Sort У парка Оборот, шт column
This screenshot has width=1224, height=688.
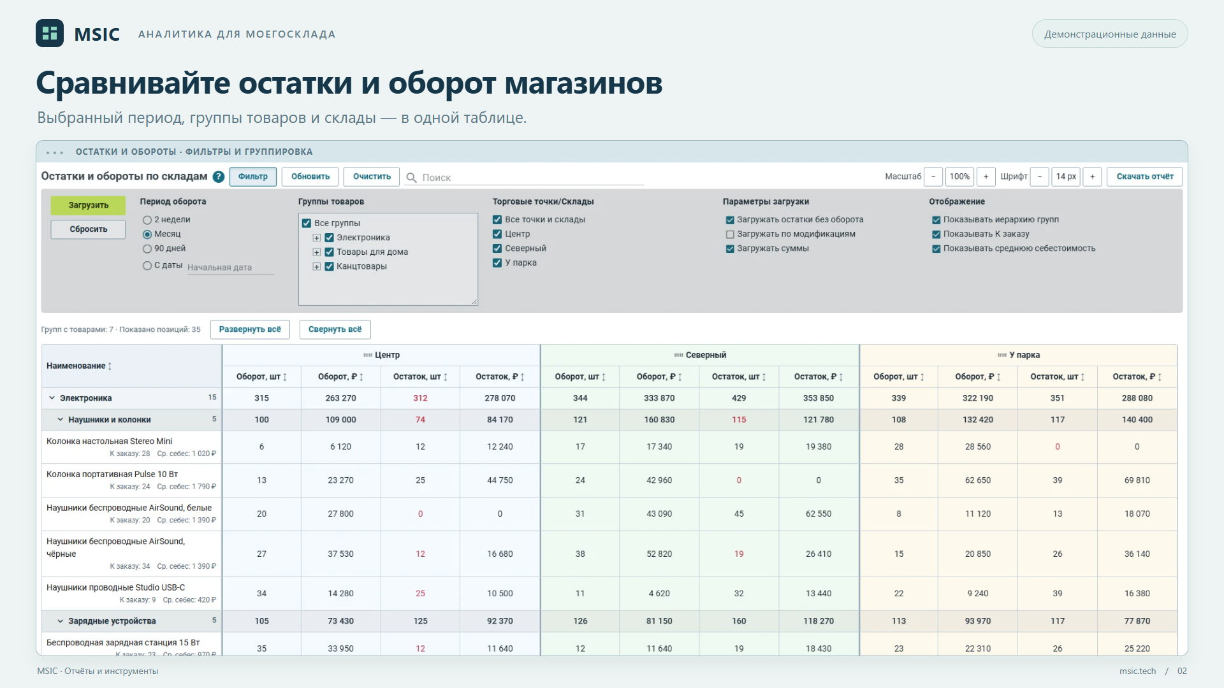pyautogui.click(x=922, y=377)
